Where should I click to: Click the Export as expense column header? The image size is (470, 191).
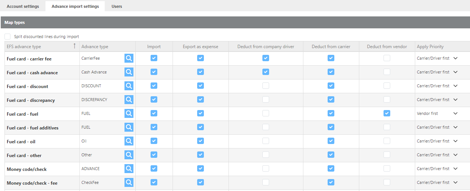(201, 47)
